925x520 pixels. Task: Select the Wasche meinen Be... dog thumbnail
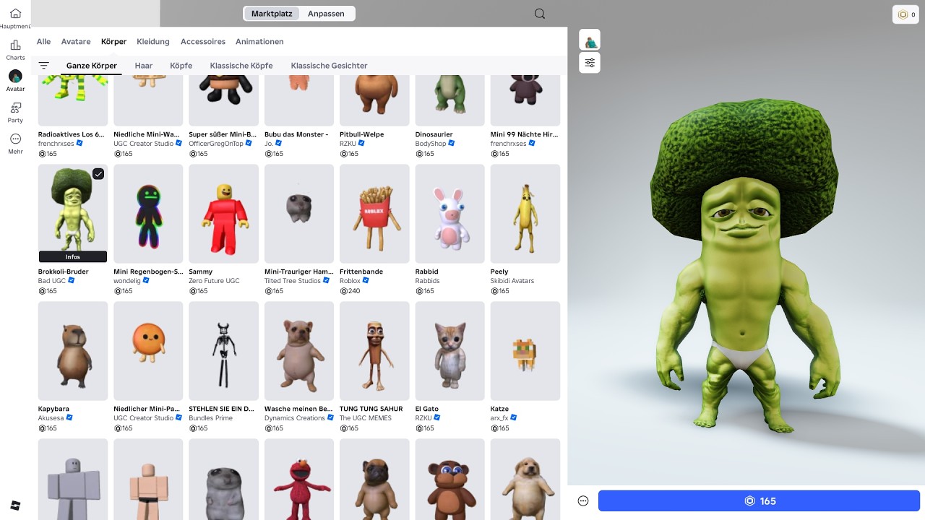pos(299,351)
